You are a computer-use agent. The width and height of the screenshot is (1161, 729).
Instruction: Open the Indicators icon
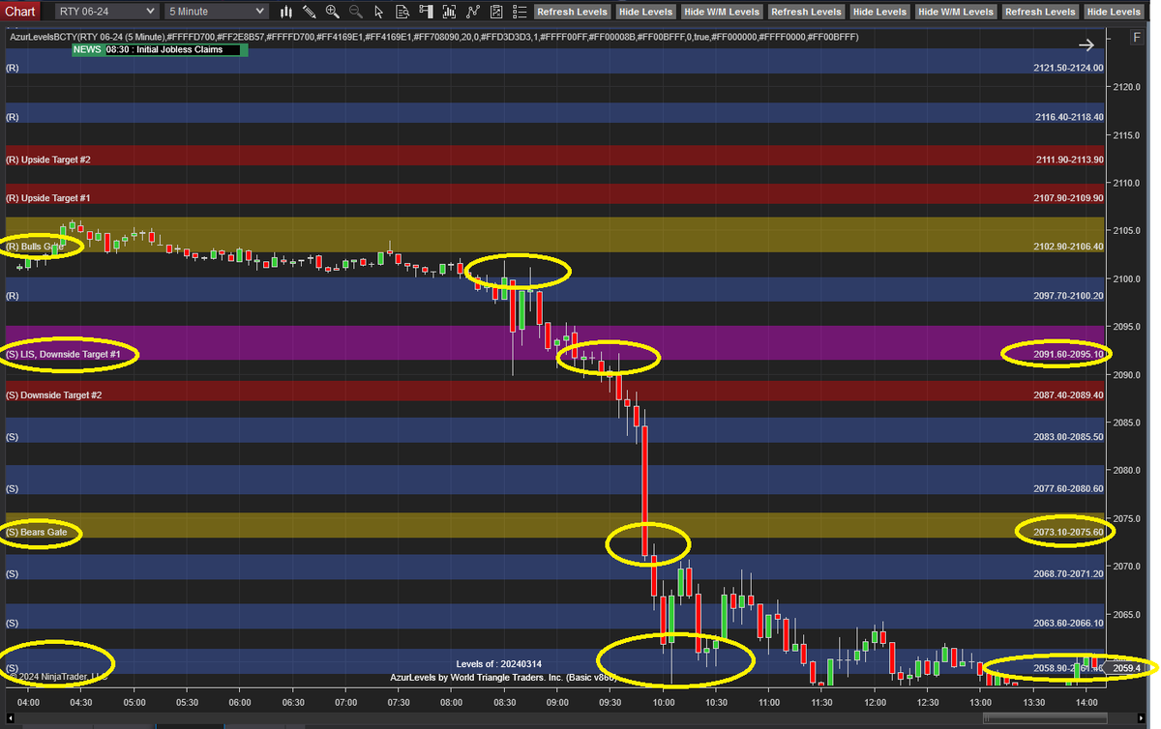[x=472, y=12]
